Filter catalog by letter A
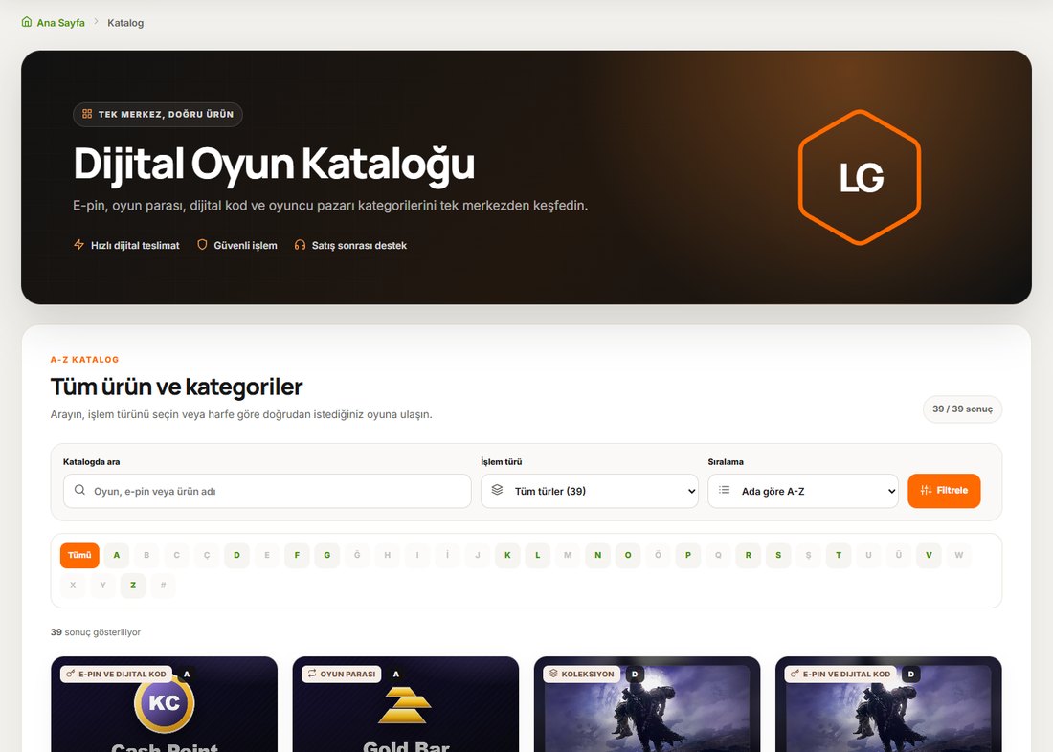 (117, 555)
